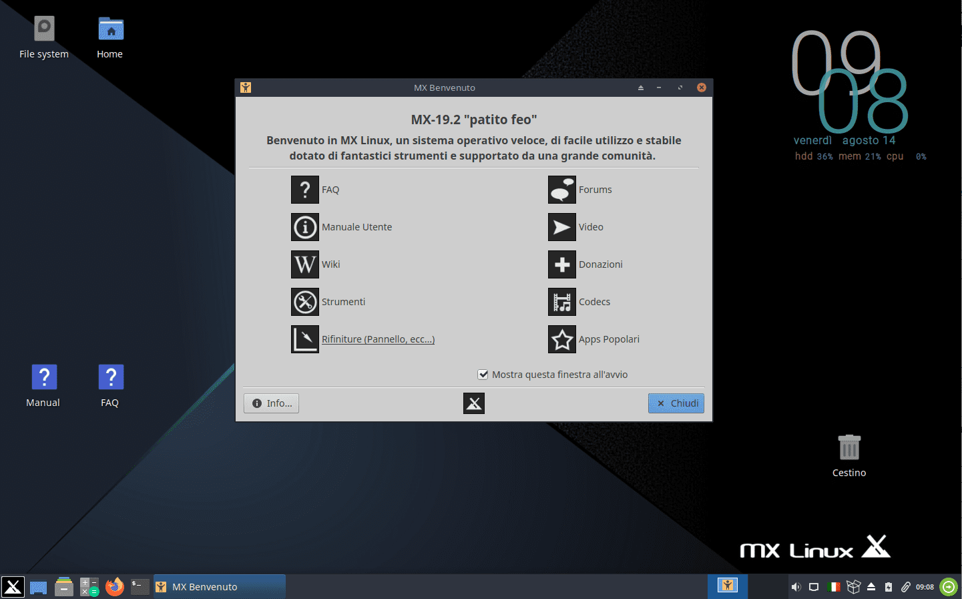The width and height of the screenshot is (962, 599).
Task: Click the Donazioni plus icon
Action: pyautogui.click(x=562, y=264)
